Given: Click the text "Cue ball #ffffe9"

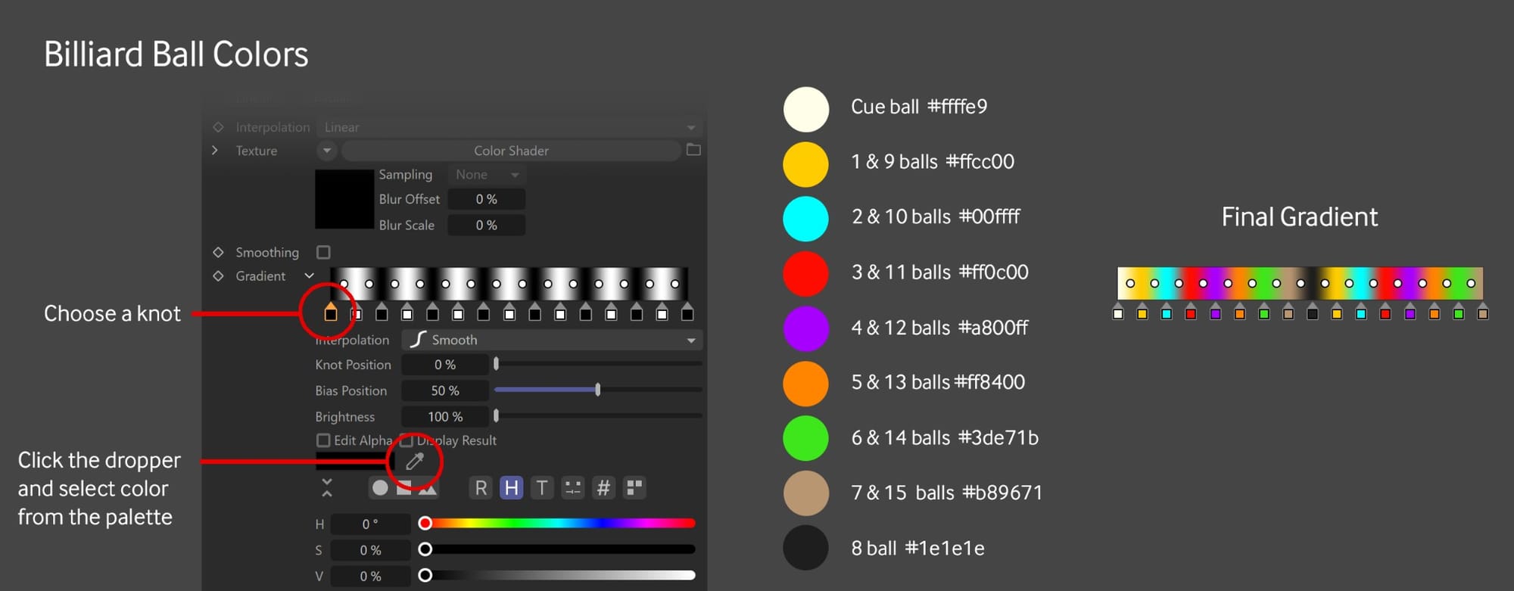Looking at the screenshot, I should point(919,107).
